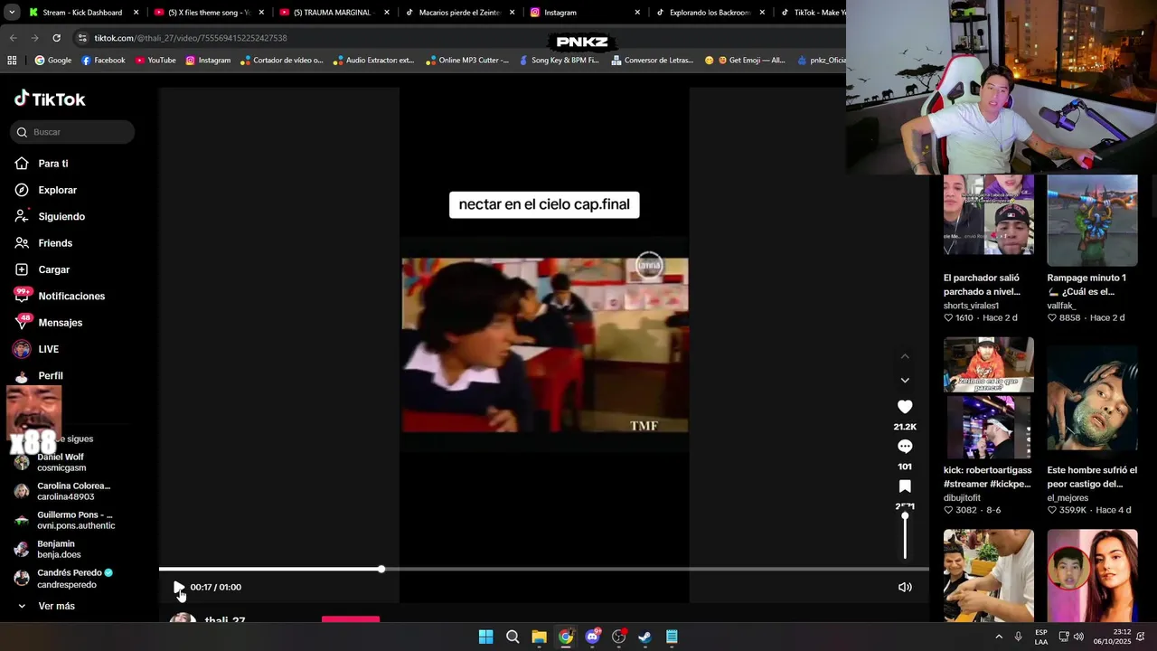Open the Google bookmark
The height and width of the screenshot is (651, 1157).
click(53, 61)
